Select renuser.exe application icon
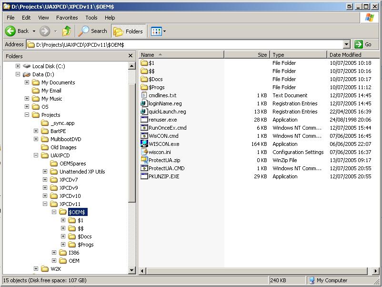Screen dimensions: 382x287 144,120
